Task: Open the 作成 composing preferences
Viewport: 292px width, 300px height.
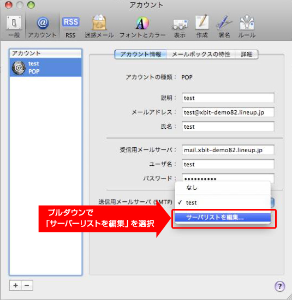Action: [202, 27]
